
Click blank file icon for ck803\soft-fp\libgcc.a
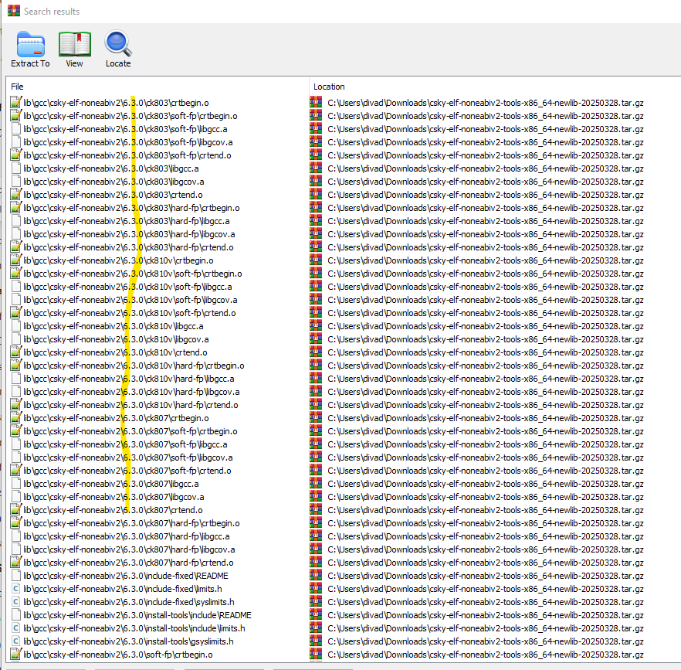click(16, 129)
